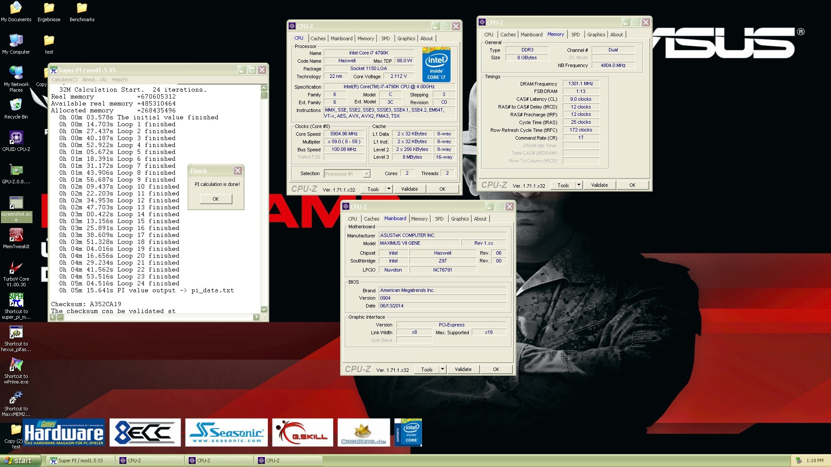This screenshot has width=831, height=467.
Task: Open the Copy (2) of test folder
Action: click(x=16, y=436)
